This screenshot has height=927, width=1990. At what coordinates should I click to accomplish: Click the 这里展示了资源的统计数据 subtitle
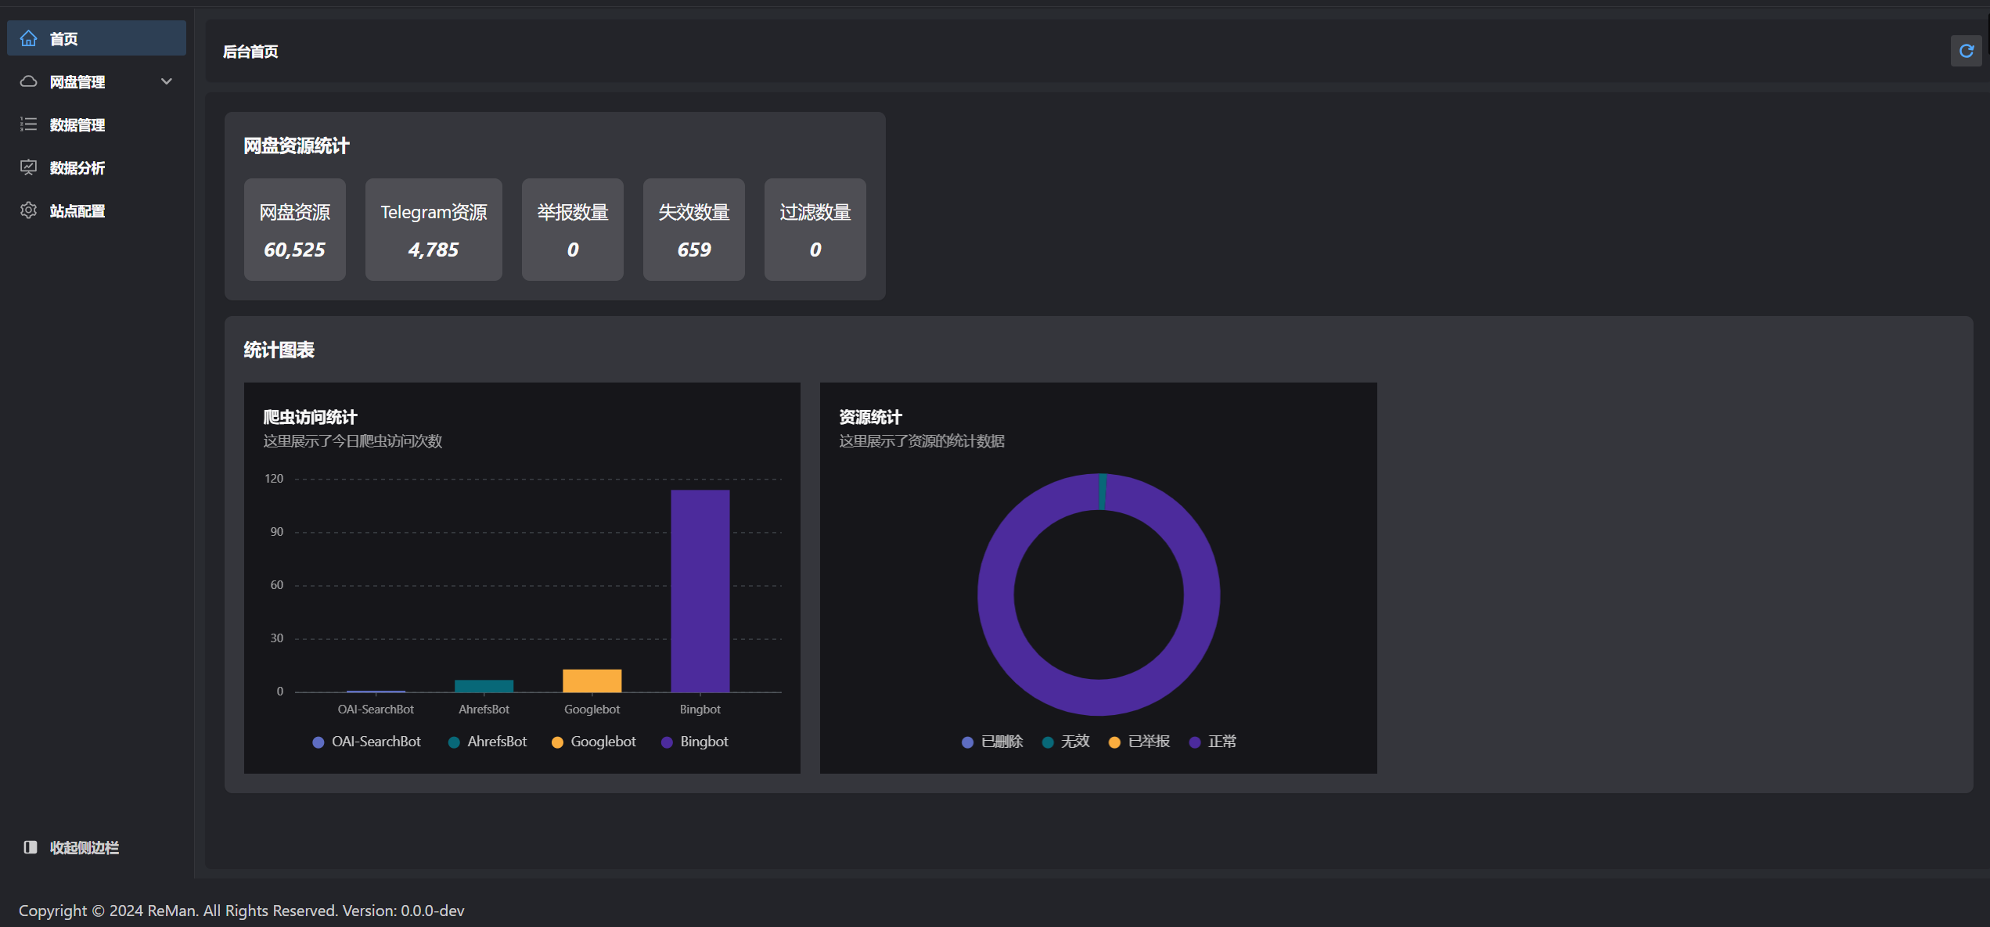[922, 441]
